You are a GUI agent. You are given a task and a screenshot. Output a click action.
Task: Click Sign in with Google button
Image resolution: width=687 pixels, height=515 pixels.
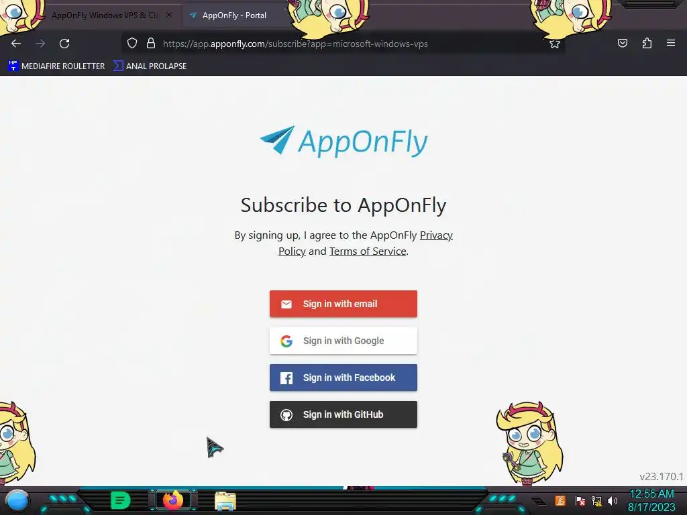click(343, 341)
